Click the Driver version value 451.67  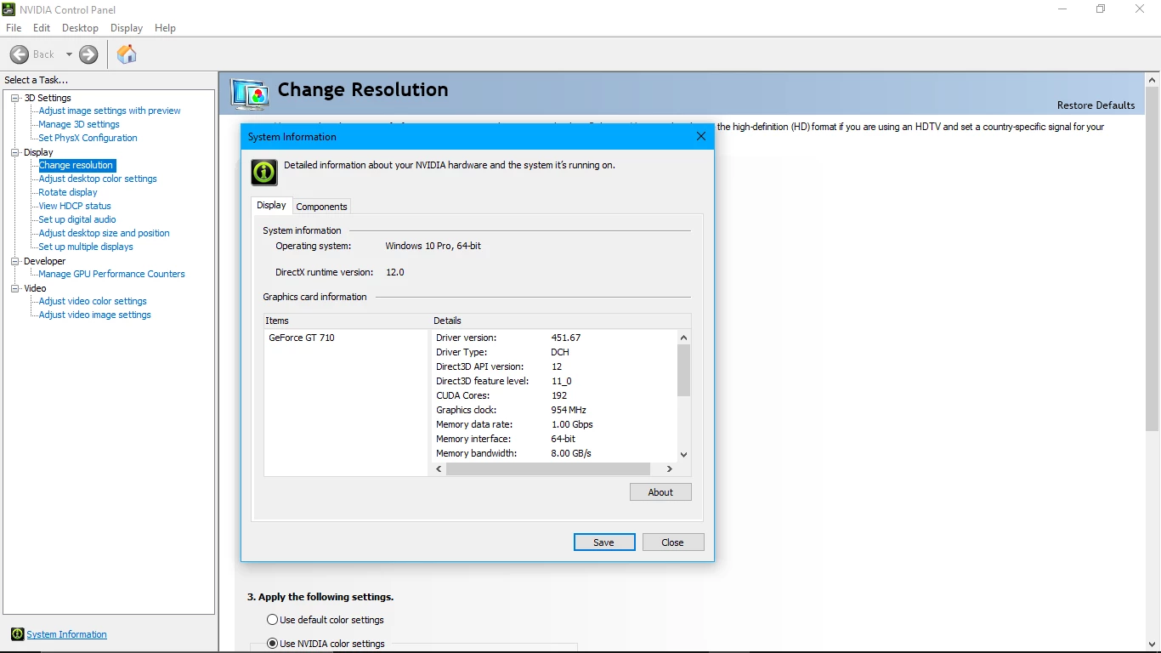pyautogui.click(x=566, y=338)
